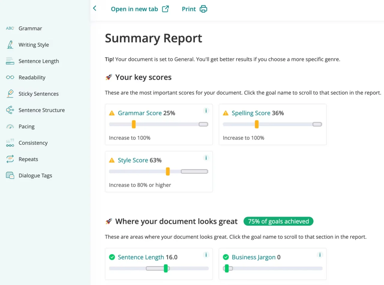This screenshot has width=384, height=285.
Task: Open info icon on Grammar Score card
Action: click(206, 111)
